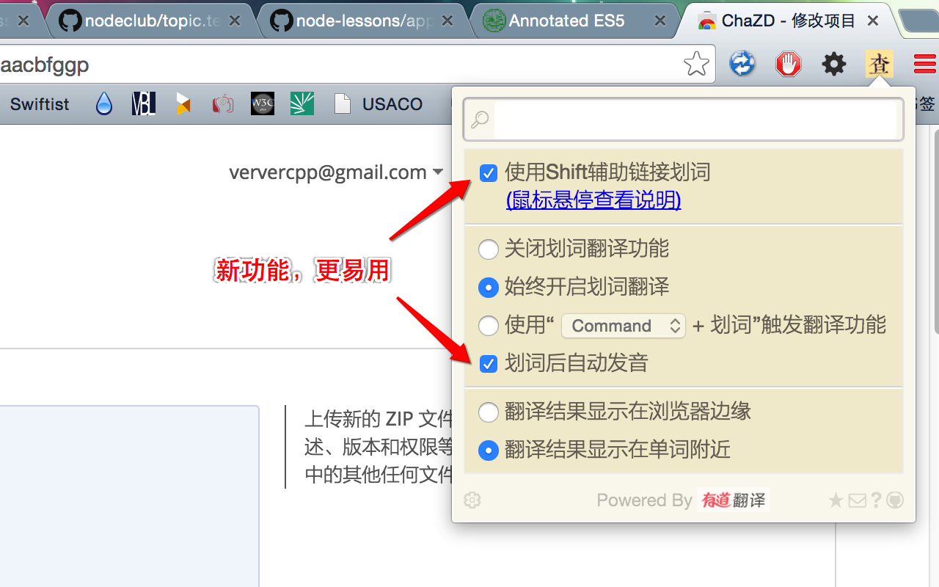The image size is (939, 587).
Task: Open the Command modifier key dropdown
Action: click(x=624, y=326)
